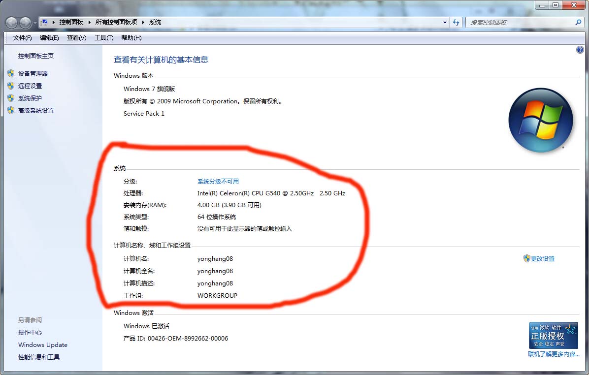Image resolution: width=589 pixels, height=375 pixels.
Task: Click the shield icon beside 高级系统设置
Action: point(11,110)
